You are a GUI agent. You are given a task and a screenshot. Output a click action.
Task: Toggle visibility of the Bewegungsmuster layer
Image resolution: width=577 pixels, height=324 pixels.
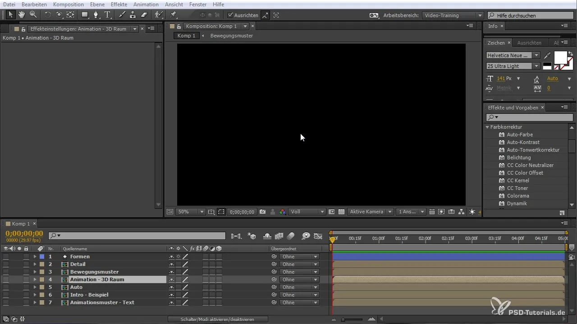(6, 272)
